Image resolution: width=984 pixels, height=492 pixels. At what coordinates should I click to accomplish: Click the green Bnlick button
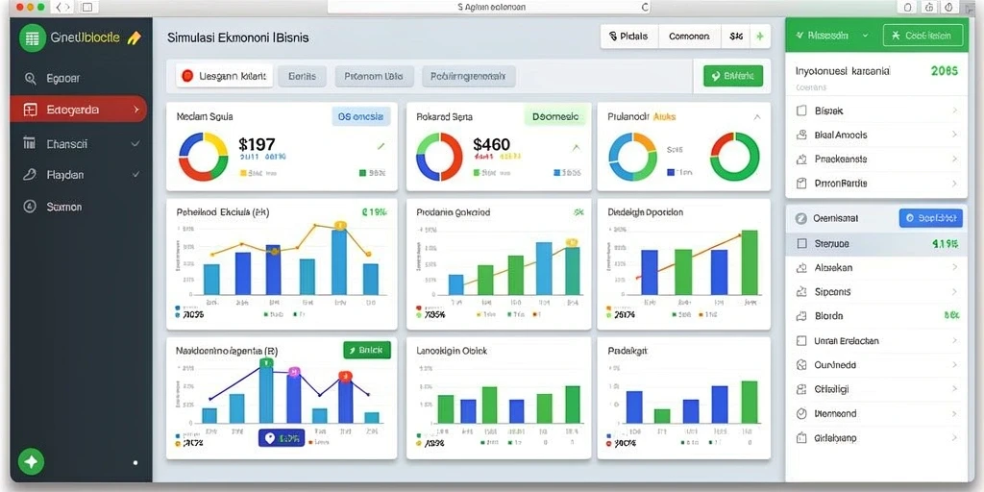click(367, 350)
